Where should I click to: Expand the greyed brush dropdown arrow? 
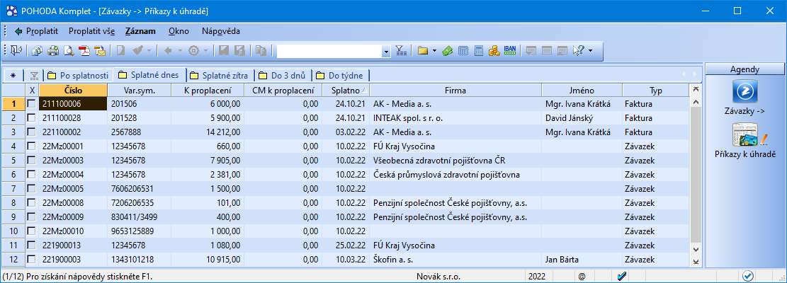click(150, 51)
